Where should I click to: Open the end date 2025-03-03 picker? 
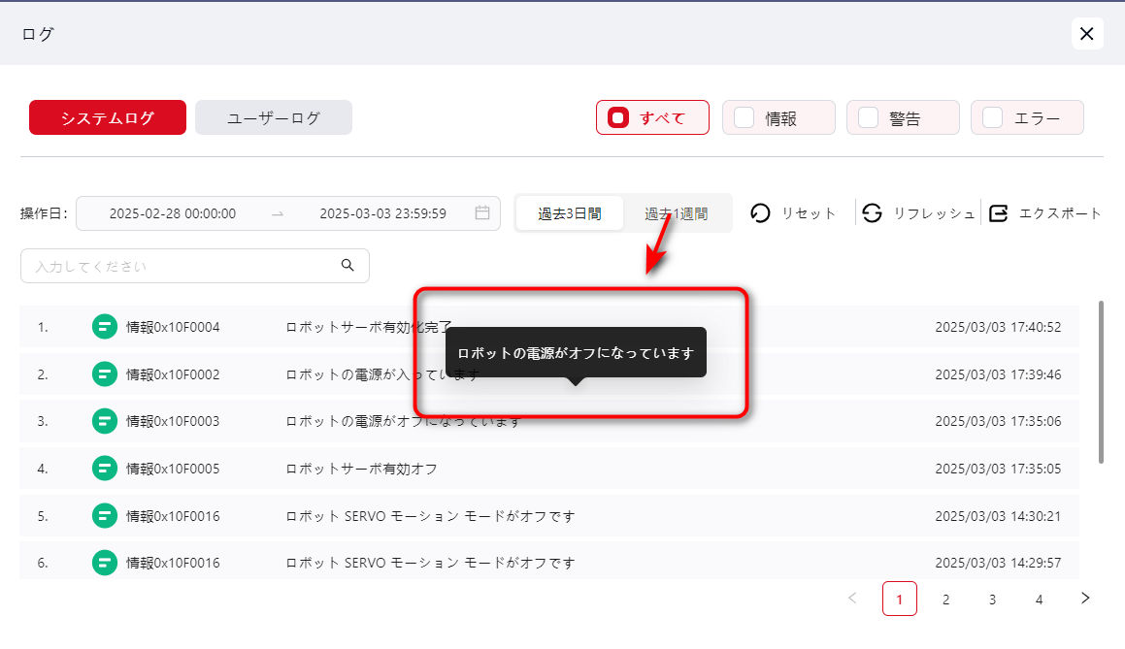(382, 213)
